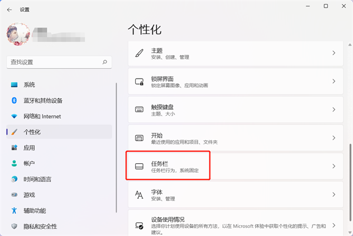Click the 游戏 controller icon in sidebar
The width and height of the screenshot is (353, 236).
pyautogui.click(x=14, y=195)
